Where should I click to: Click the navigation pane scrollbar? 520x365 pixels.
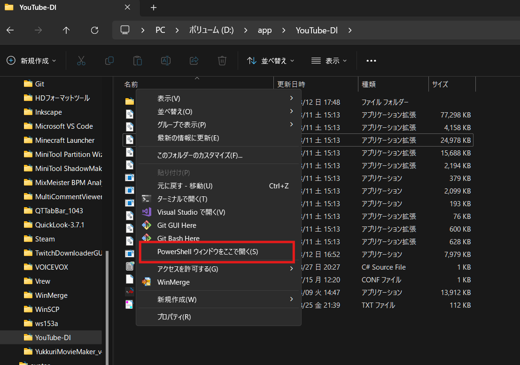107,308
